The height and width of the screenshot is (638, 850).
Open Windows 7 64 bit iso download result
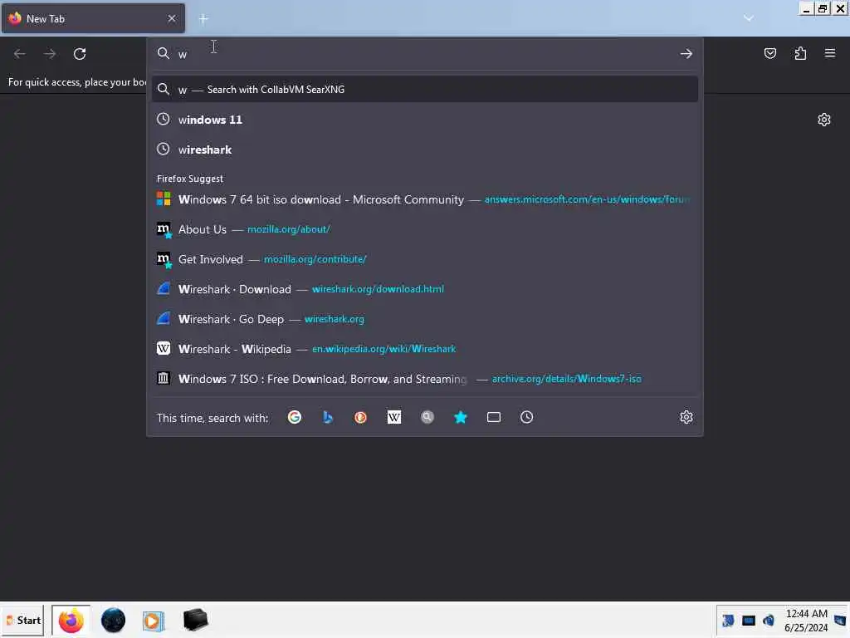pyautogui.click(x=425, y=199)
